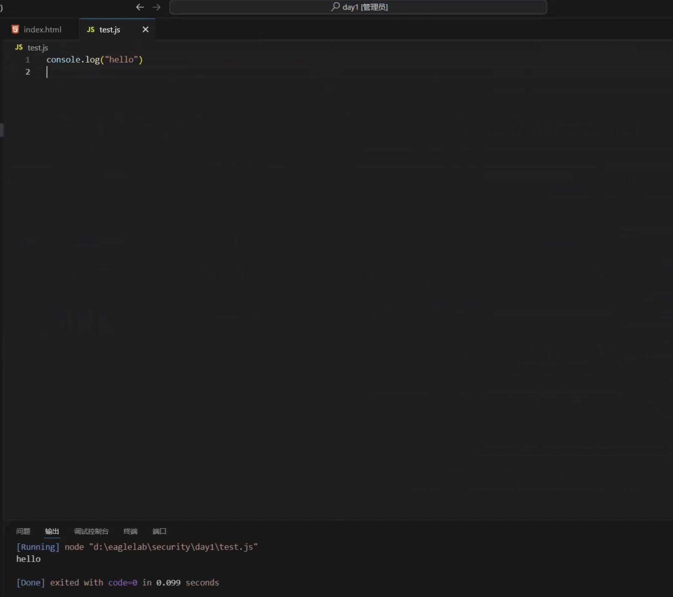The height and width of the screenshot is (597, 673).
Task: Click line number 1 in the gutter
Action: pos(27,59)
